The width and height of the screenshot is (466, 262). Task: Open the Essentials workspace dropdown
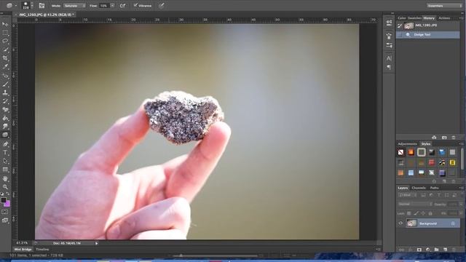[444, 6]
